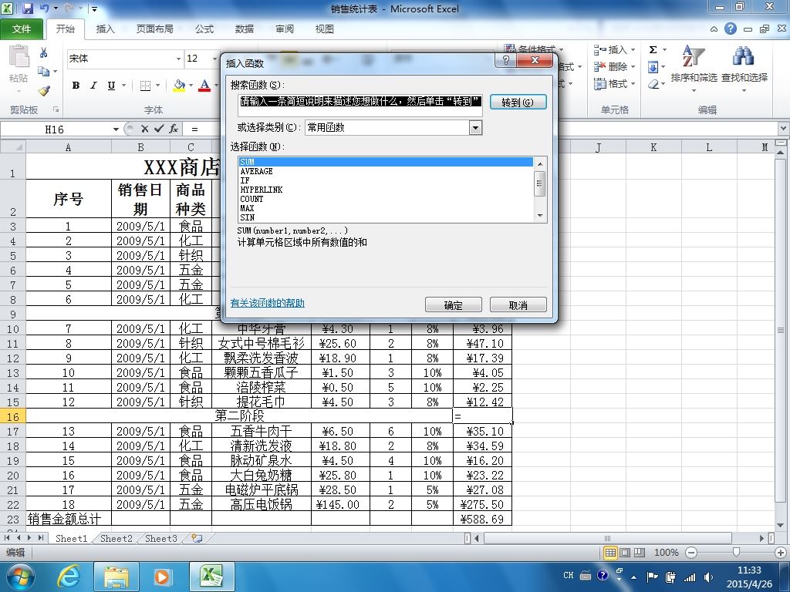This screenshot has height=592, width=790.
Task: Click the insert new worksheet icon
Action: click(197, 539)
